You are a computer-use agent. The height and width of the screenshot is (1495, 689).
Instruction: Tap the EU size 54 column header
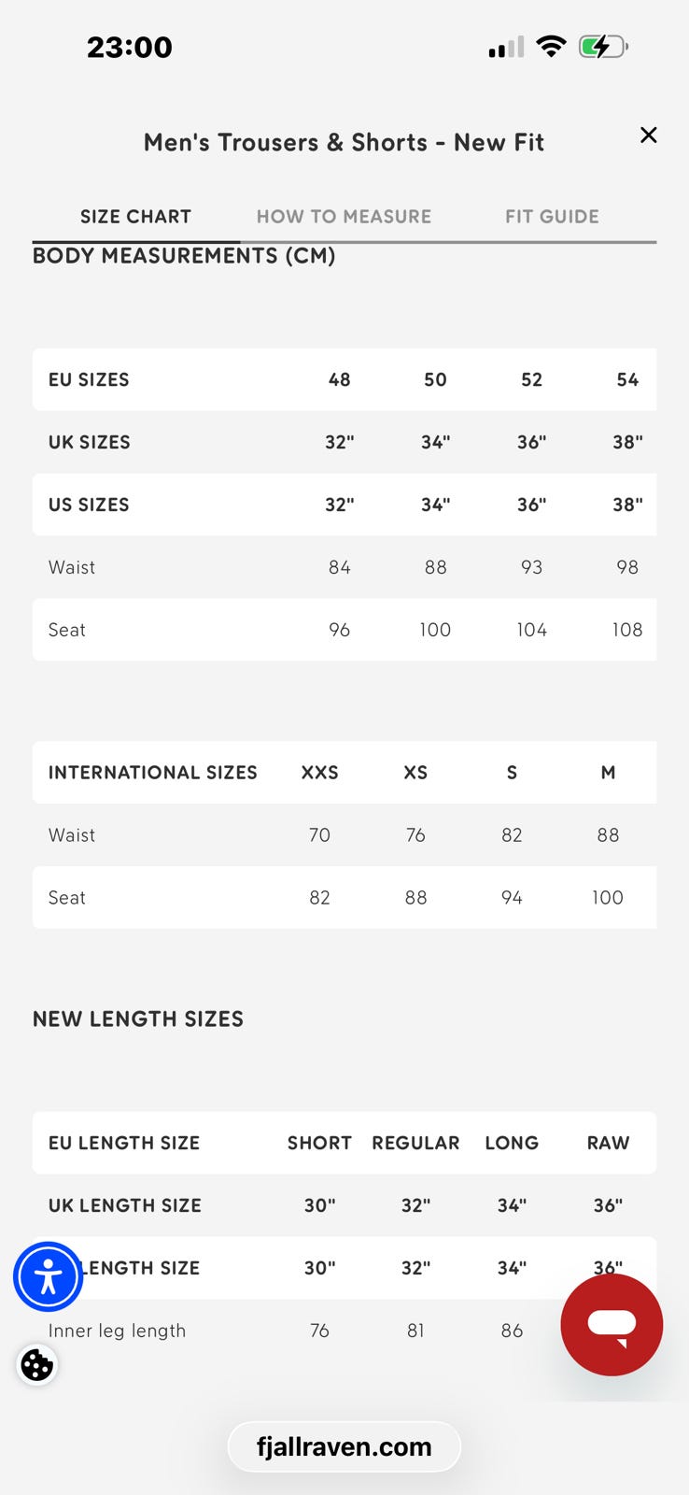(x=627, y=379)
